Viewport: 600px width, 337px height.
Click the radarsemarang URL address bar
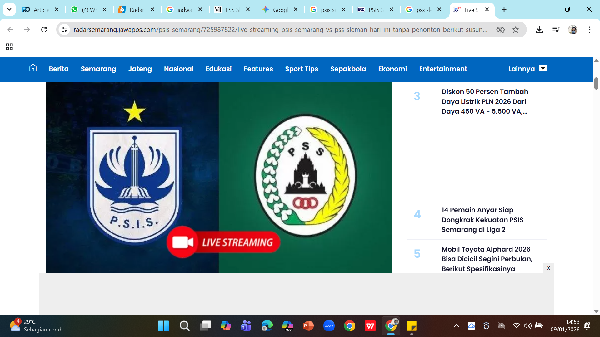coord(280,30)
